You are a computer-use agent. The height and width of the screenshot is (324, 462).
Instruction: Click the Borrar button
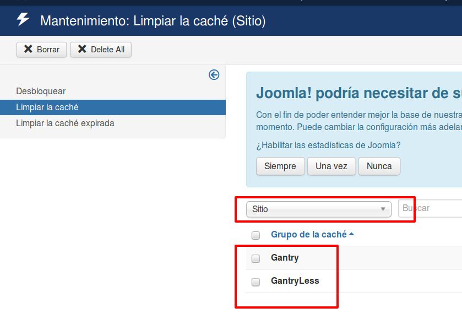click(41, 50)
